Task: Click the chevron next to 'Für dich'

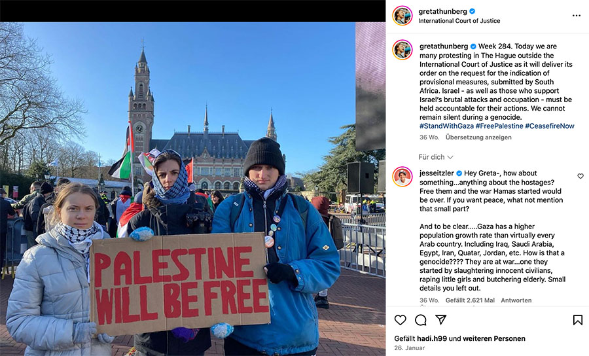Action: click(x=450, y=157)
